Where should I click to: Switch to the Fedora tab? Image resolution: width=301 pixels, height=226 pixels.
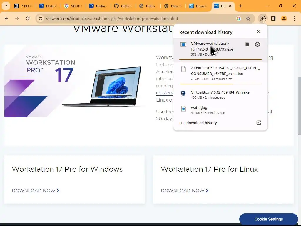click(98, 6)
